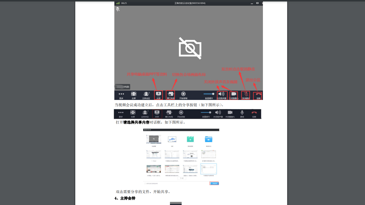365x205 pixels.
Task: Select the 共享 (Share) screen icon
Action: click(x=158, y=94)
